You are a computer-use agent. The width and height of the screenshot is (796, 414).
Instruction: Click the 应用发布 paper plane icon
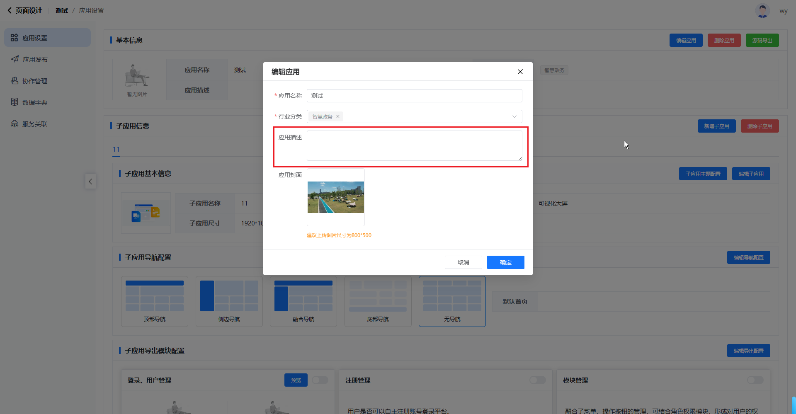pyautogui.click(x=15, y=59)
